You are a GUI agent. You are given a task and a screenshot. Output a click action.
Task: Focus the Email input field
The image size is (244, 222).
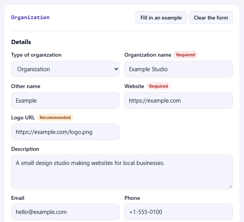pyautogui.click(x=65, y=212)
